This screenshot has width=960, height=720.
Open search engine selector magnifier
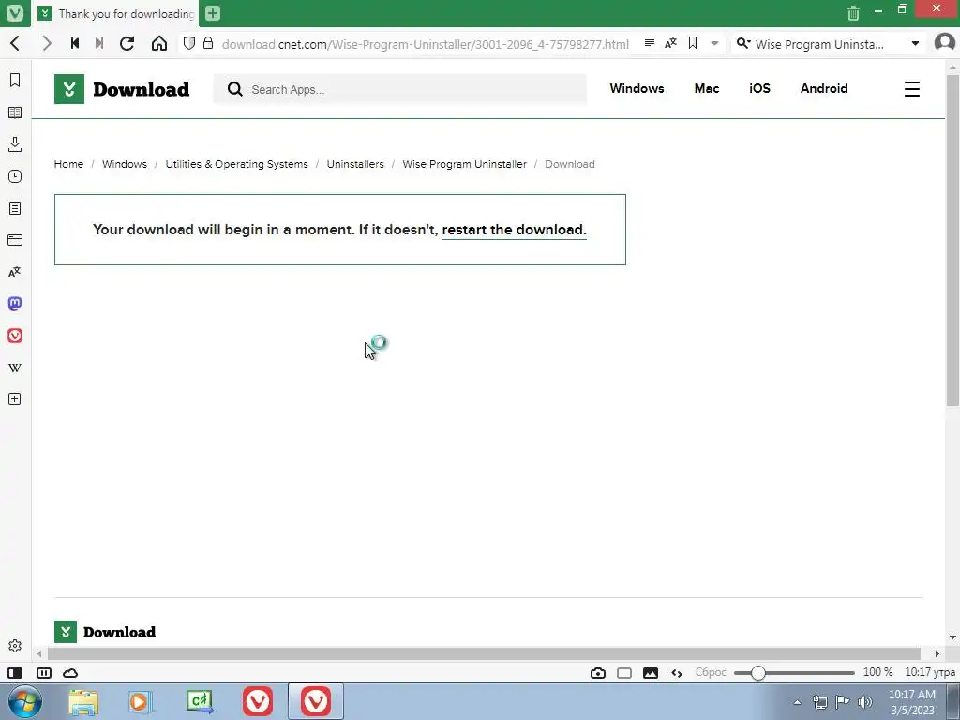pos(743,43)
